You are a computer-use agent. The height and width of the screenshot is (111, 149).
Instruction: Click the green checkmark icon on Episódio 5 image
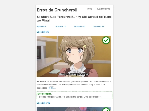106,40
